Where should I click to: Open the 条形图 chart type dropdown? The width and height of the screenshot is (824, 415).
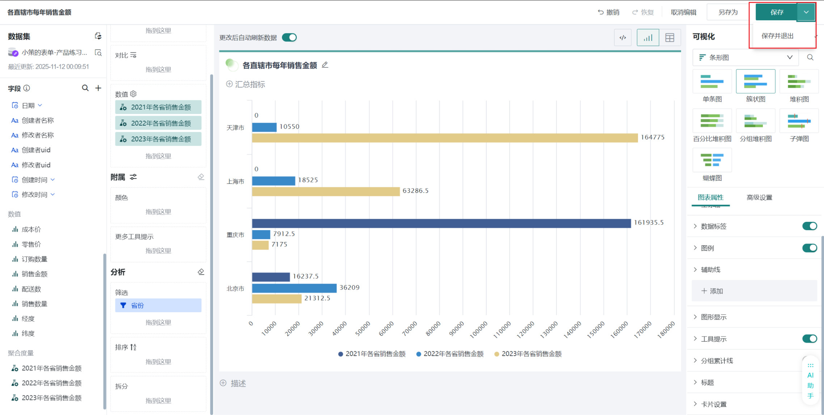(745, 58)
